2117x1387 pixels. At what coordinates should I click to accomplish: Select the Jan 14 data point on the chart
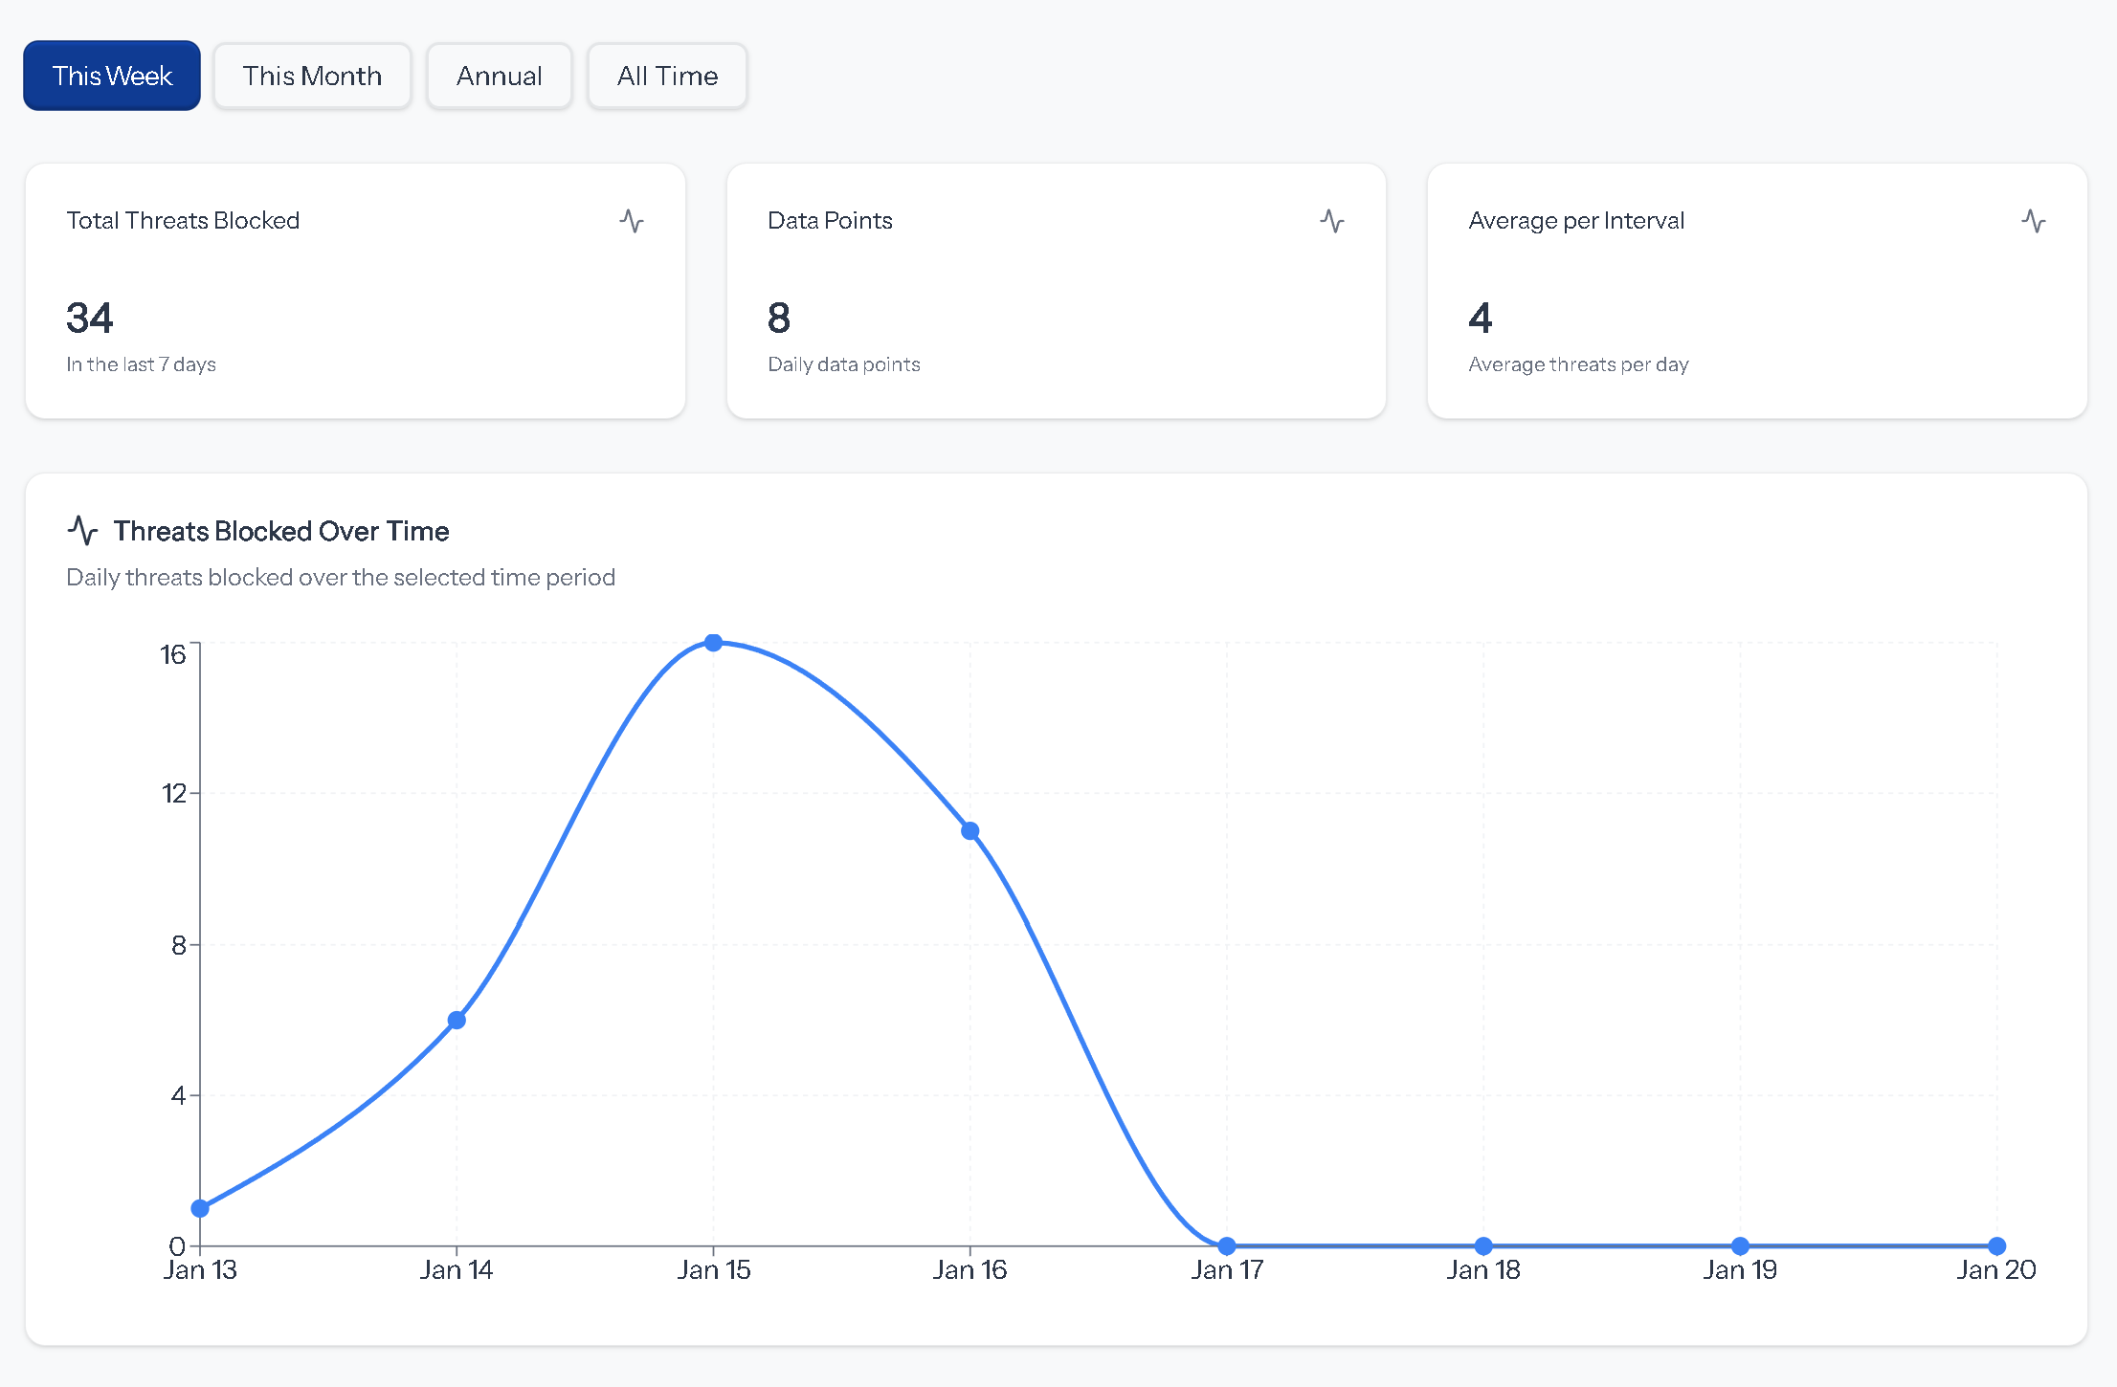point(457,1020)
